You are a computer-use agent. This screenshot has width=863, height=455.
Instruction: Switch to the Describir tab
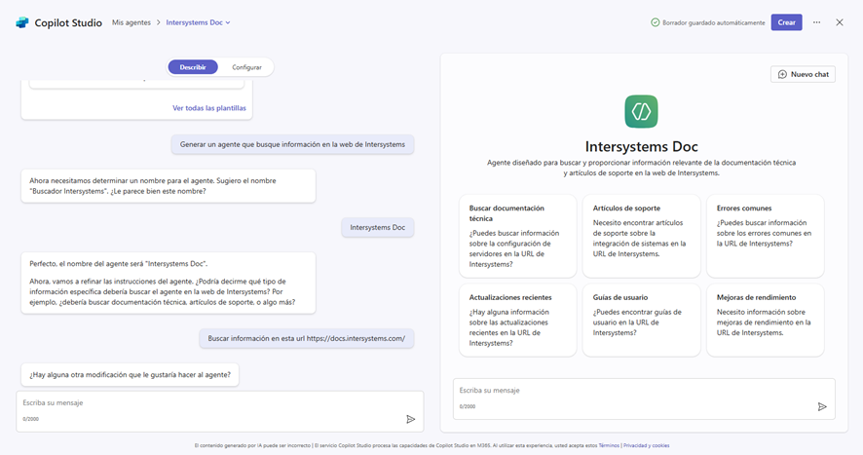[x=193, y=67]
